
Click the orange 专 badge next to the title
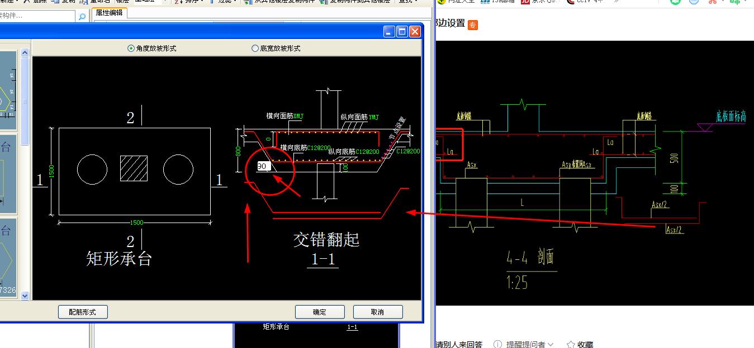[x=473, y=25]
